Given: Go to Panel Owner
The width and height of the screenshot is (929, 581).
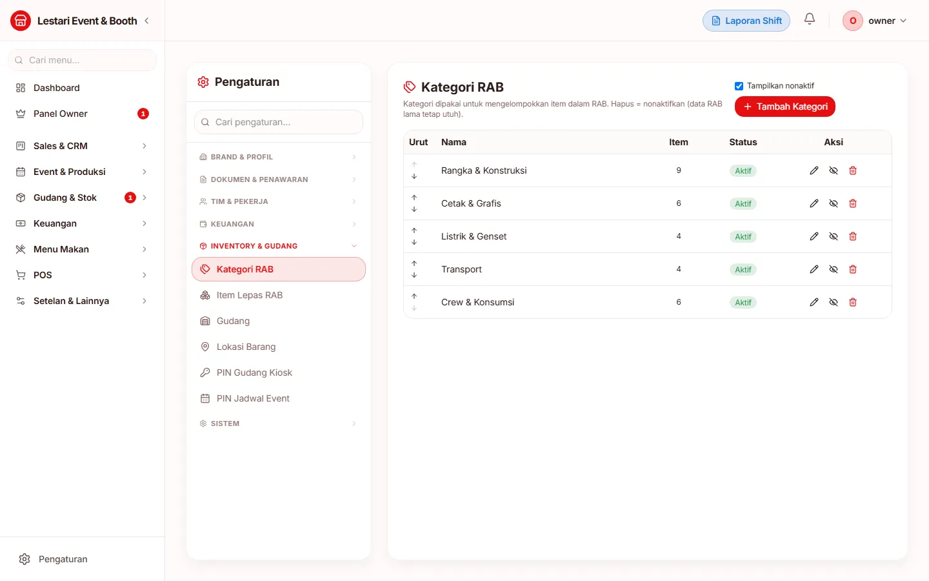Looking at the screenshot, I should [x=82, y=114].
